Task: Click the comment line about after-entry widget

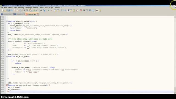Action: pyautogui.click(x=30, y=39)
